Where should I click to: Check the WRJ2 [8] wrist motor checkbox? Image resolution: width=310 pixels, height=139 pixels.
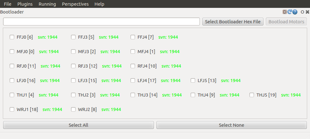[73, 109]
